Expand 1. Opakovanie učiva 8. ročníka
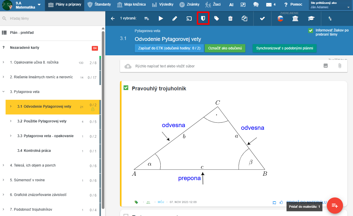This screenshot has width=353, height=216. pyautogui.click(x=4, y=62)
